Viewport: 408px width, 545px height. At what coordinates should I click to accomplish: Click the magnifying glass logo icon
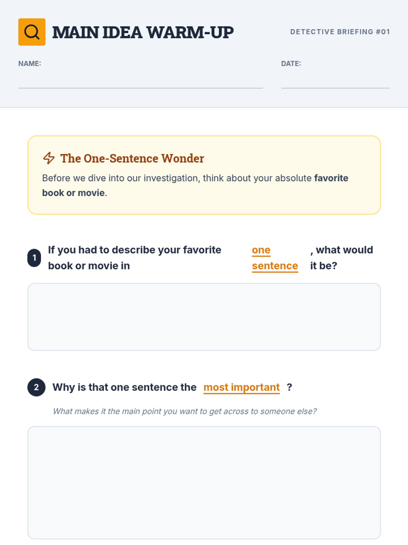(32, 32)
